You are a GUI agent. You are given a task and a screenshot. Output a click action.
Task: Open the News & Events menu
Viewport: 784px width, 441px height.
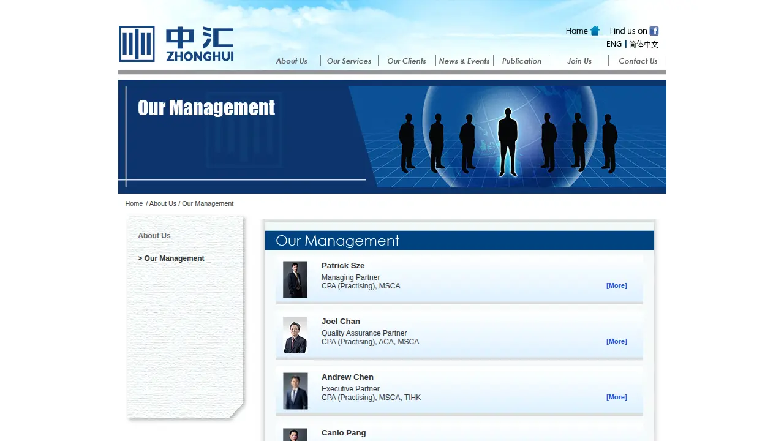coord(464,61)
